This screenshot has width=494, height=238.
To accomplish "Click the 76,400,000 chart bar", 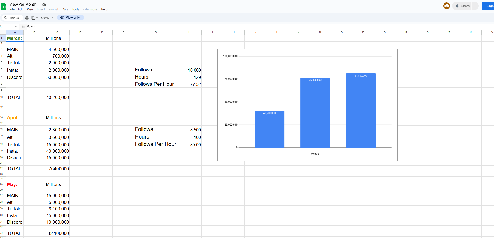I will [315, 113].
